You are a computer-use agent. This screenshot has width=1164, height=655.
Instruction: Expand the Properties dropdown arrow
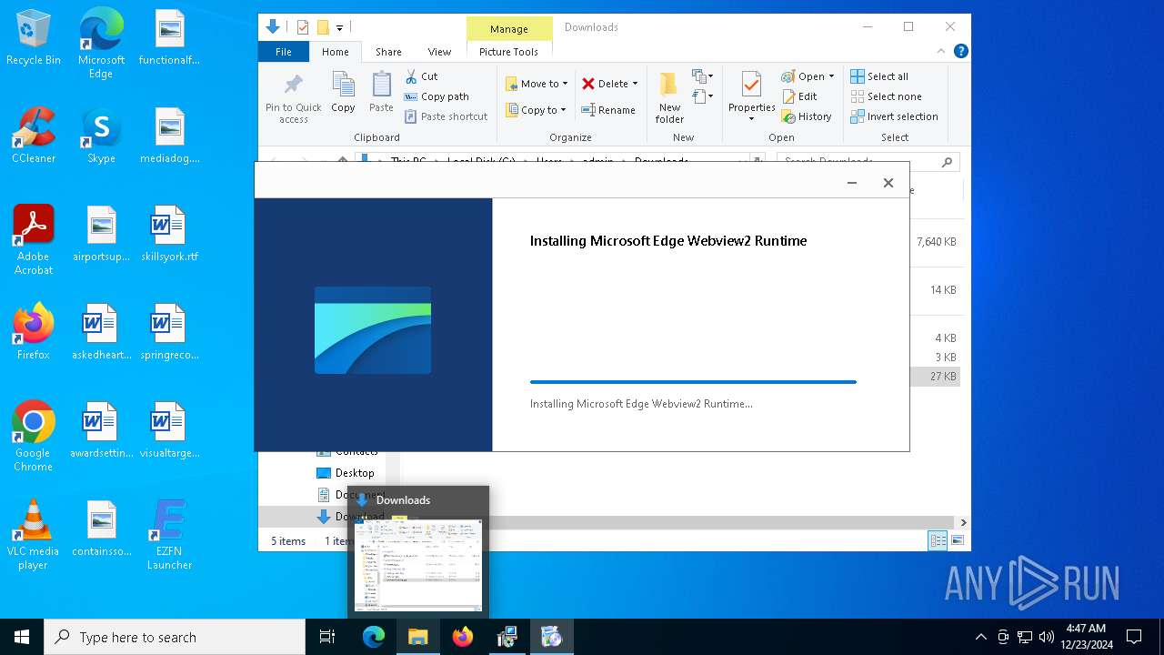click(751, 119)
